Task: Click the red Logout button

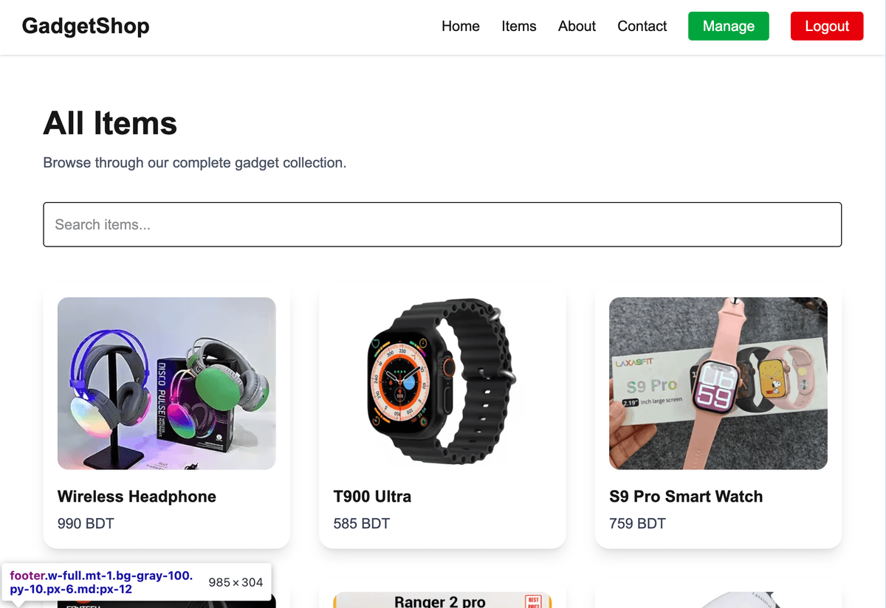Action: (826, 26)
